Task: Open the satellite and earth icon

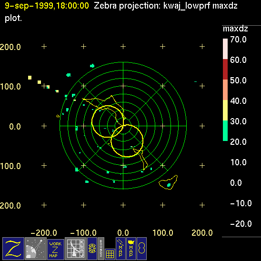Action: point(36,249)
